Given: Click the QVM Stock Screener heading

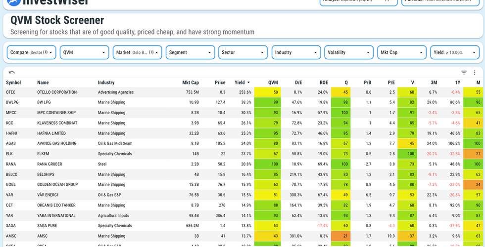Looking at the screenshot, I should click(57, 20).
